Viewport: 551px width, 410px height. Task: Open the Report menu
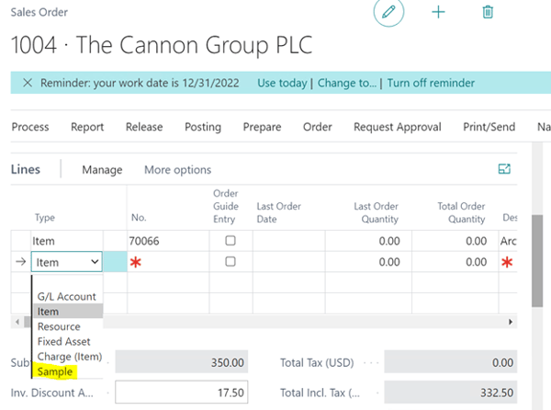pyautogui.click(x=87, y=127)
